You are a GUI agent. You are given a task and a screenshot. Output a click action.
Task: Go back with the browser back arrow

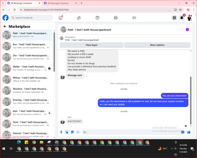[x=4, y=10]
